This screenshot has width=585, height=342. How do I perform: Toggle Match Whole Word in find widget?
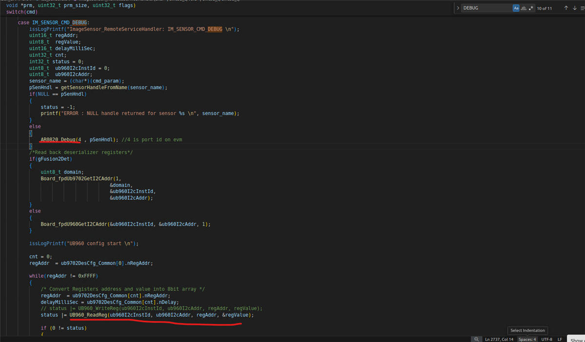click(524, 8)
